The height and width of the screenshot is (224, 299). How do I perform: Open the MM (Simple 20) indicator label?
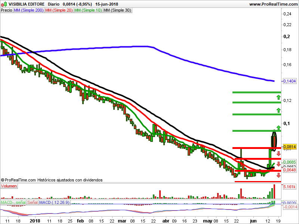click(59, 10)
